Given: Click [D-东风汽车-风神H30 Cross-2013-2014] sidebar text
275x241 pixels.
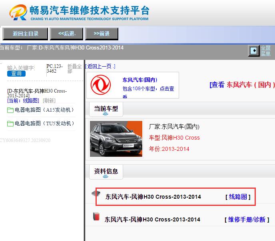Looking at the screenshot, I should tap(37, 93).
